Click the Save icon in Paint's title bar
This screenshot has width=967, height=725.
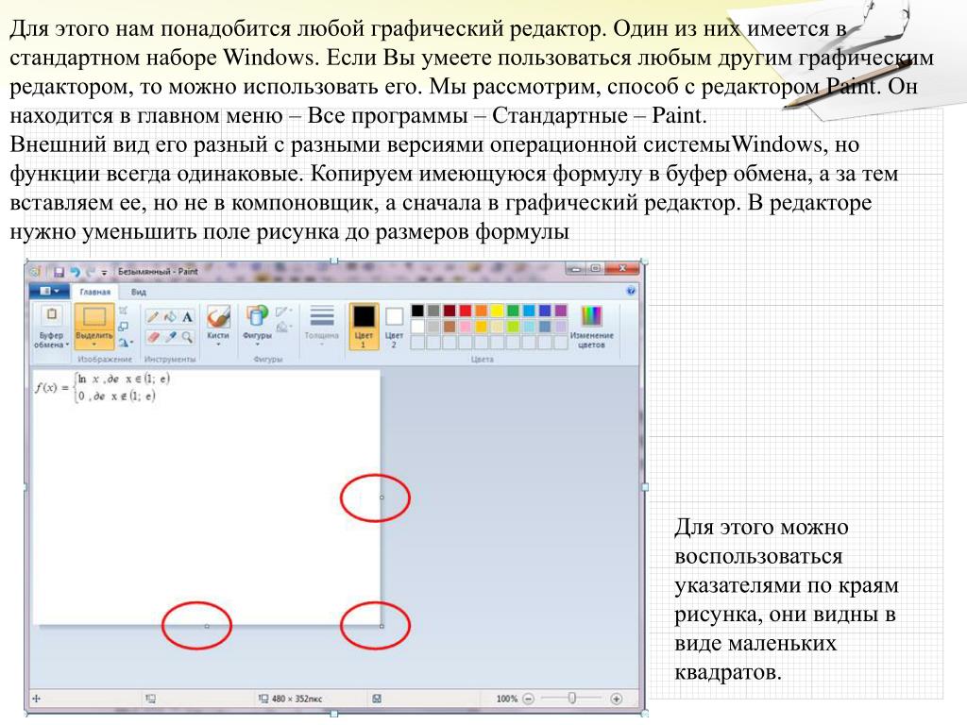tap(59, 272)
